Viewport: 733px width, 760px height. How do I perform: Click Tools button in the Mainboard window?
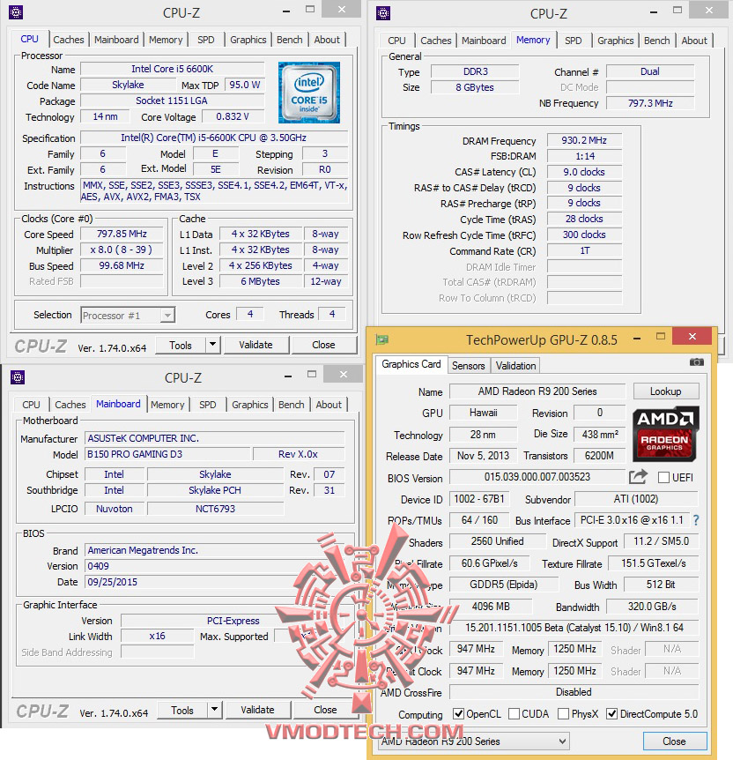(182, 710)
